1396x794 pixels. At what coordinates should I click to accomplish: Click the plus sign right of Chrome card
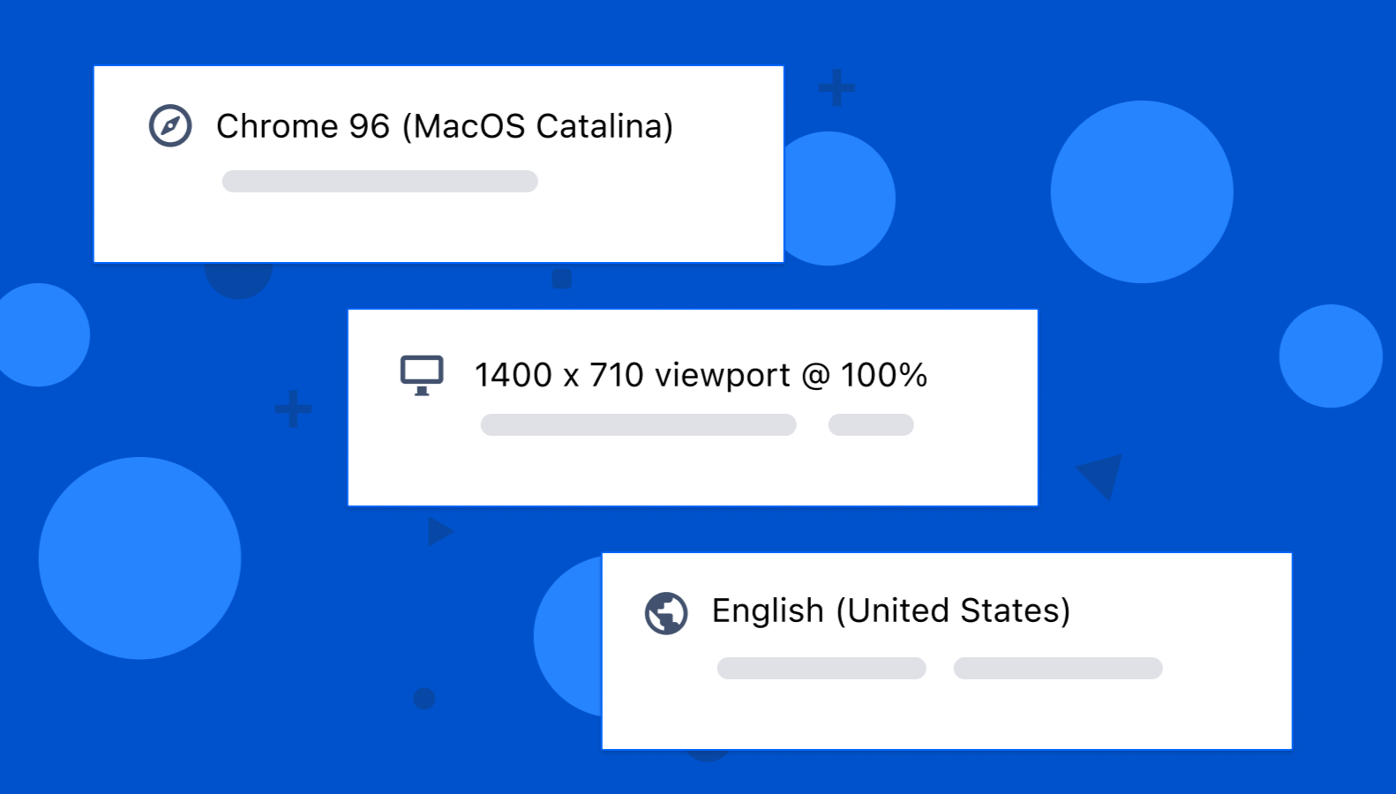837,88
